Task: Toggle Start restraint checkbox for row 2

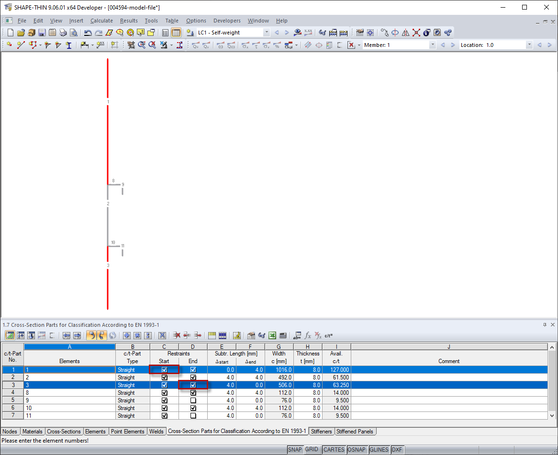Action: tap(165, 377)
